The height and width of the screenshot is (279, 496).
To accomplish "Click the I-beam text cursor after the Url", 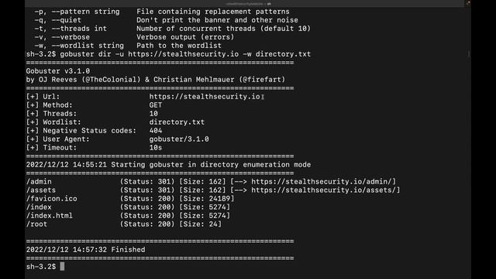I will (x=263, y=97).
